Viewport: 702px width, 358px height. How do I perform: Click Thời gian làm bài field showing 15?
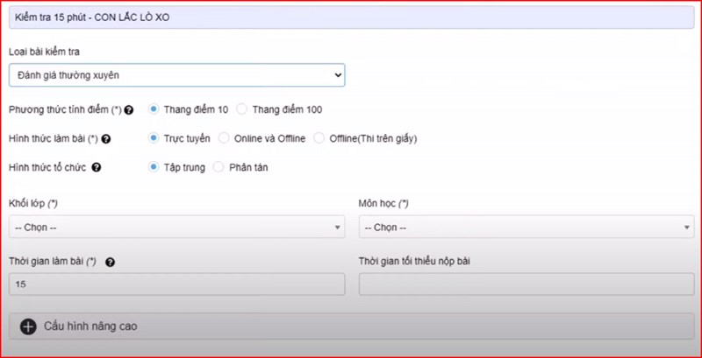(177, 284)
